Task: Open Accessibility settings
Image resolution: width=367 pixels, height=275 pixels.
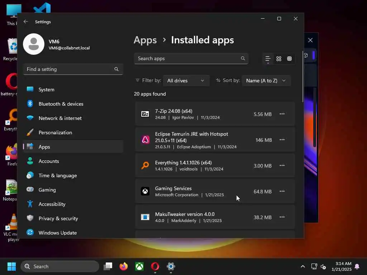Action: tap(73, 204)
